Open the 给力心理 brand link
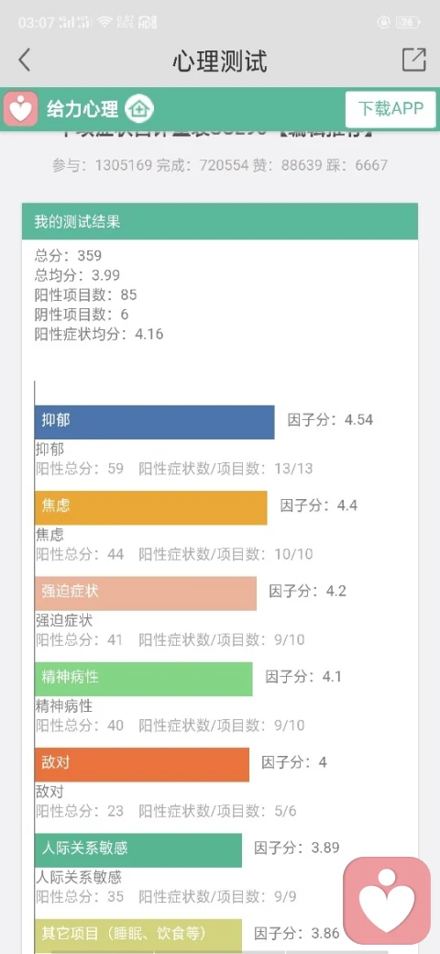440x954 pixels. [x=82, y=109]
